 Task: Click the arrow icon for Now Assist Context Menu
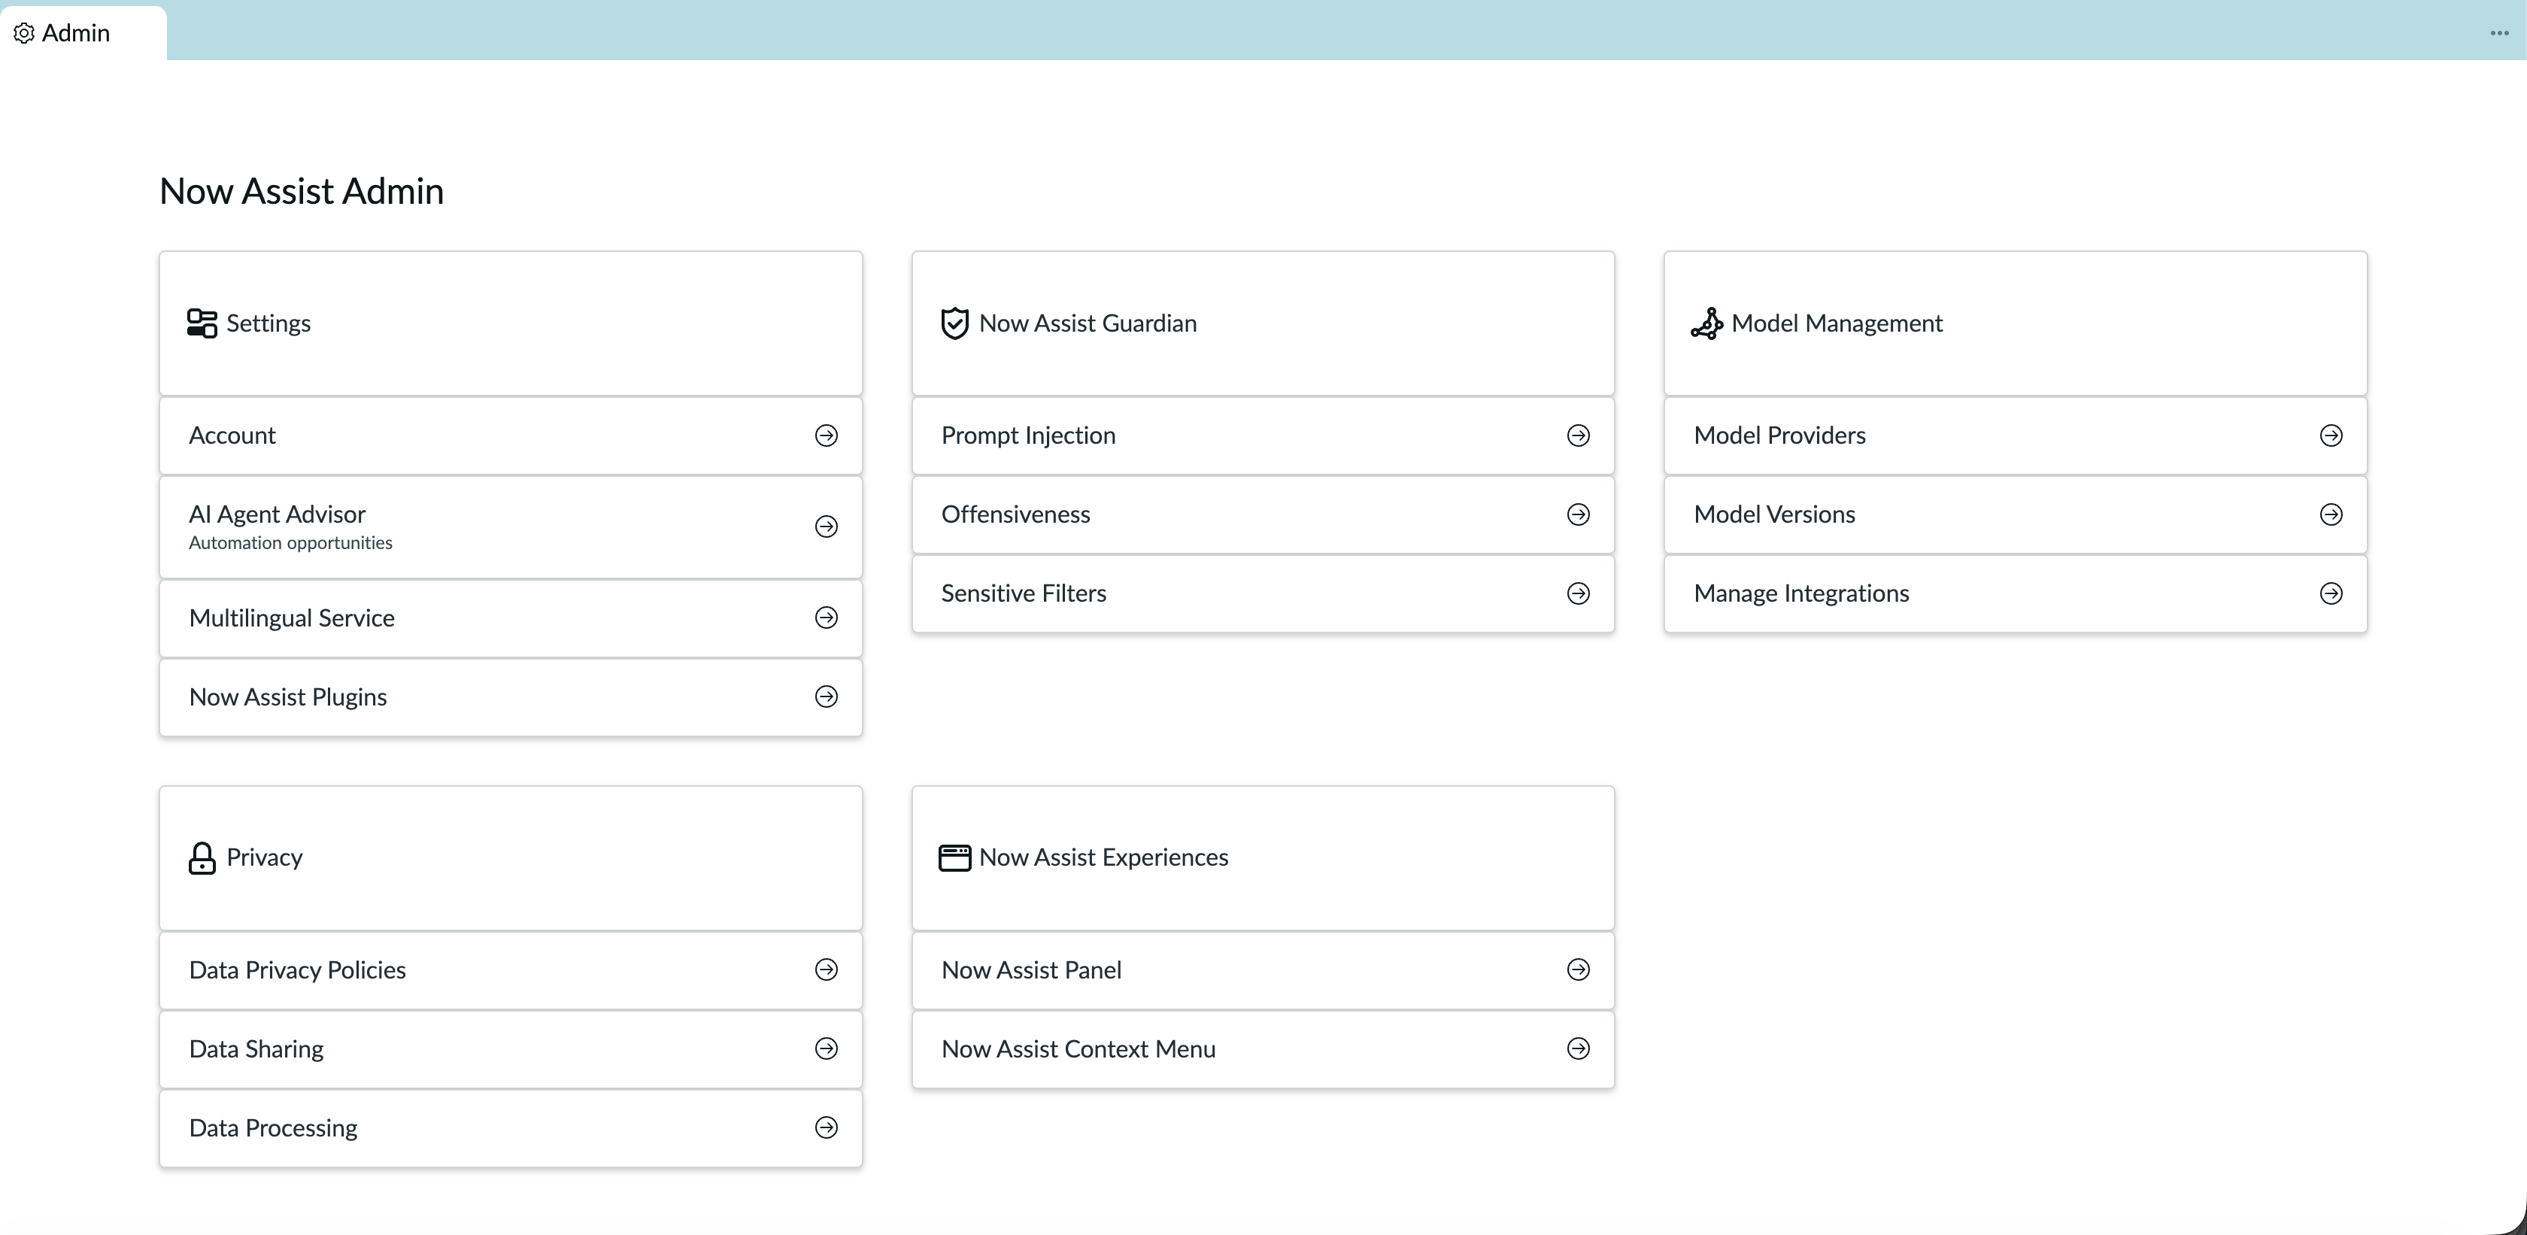tap(1579, 1048)
